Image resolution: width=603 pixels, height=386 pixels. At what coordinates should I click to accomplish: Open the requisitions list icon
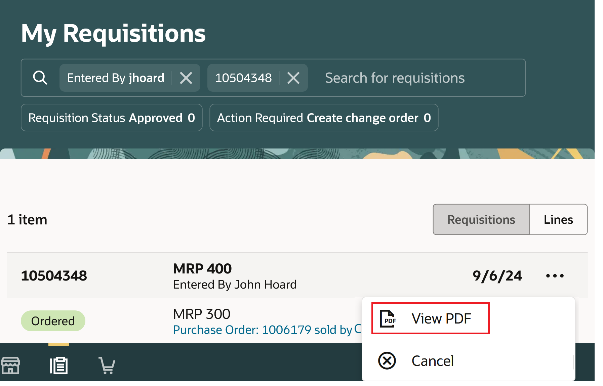point(59,365)
